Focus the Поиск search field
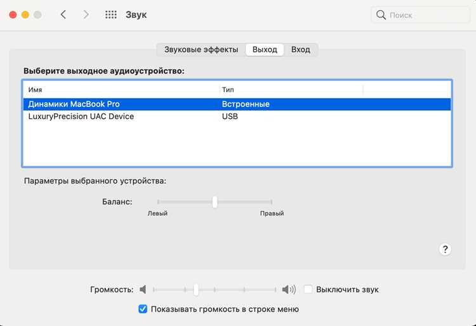 [420, 15]
